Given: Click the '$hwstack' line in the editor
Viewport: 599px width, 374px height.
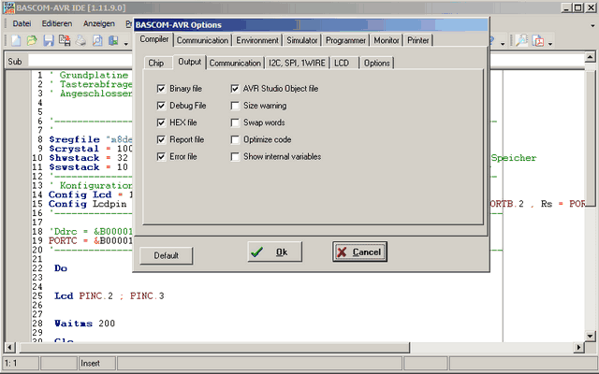Looking at the screenshot, I should pyautogui.click(x=88, y=158).
